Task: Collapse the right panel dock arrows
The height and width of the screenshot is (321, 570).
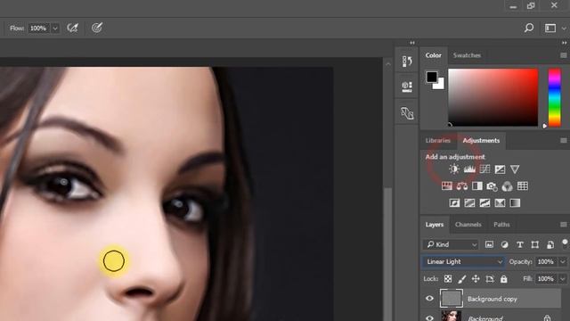Action: point(564,43)
